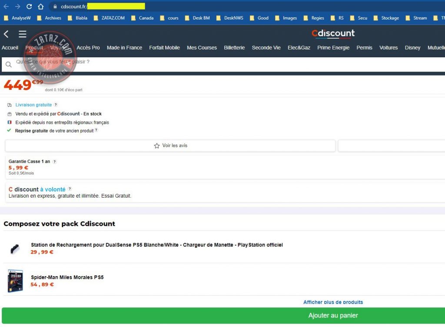Click the 54,89 € price of Spider-Man
The height and width of the screenshot is (327, 445).
42,284
